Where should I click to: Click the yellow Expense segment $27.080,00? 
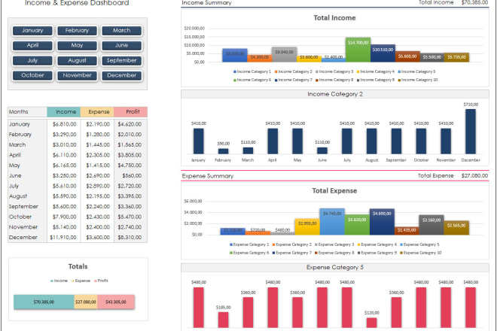point(86,302)
